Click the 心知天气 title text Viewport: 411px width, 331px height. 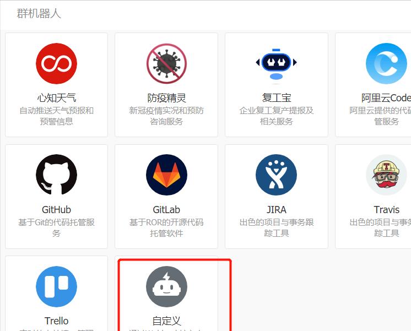pos(56,98)
